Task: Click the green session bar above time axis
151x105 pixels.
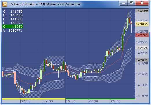Action: click(100, 99)
